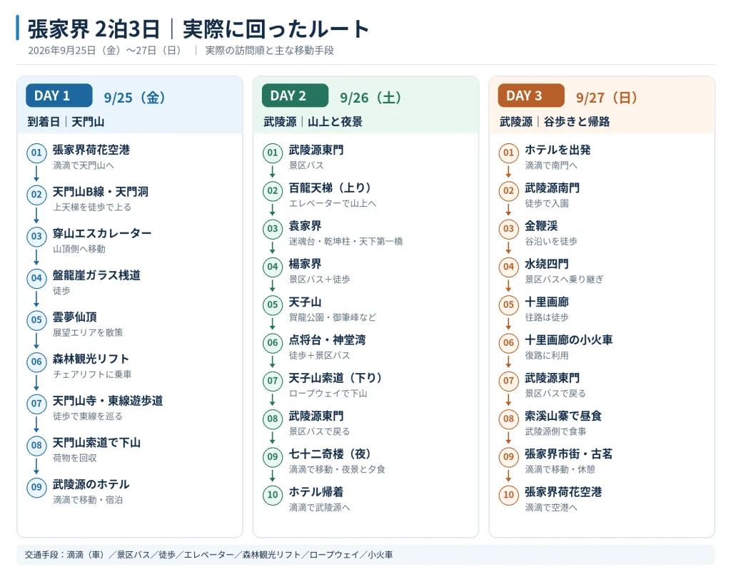Image resolution: width=731 pixels, height=574 pixels.
Task: Click step circle beside 袁家界
Action: point(273,229)
